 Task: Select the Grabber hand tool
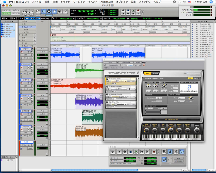coord(54,11)
